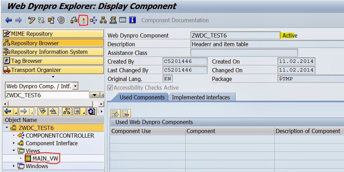Click the Navigation Window stacked-bars icon
Screen dimensions: 344x172
113,21
